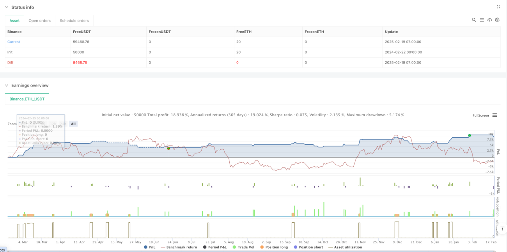Image resolution: width=507 pixels, height=252 pixels.
Task: Click the collapse fullscreen arrows icon
Action: coord(498,7)
